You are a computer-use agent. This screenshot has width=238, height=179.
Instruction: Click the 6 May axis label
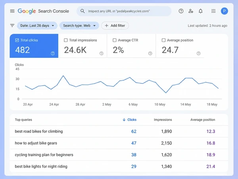(x=133, y=105)
